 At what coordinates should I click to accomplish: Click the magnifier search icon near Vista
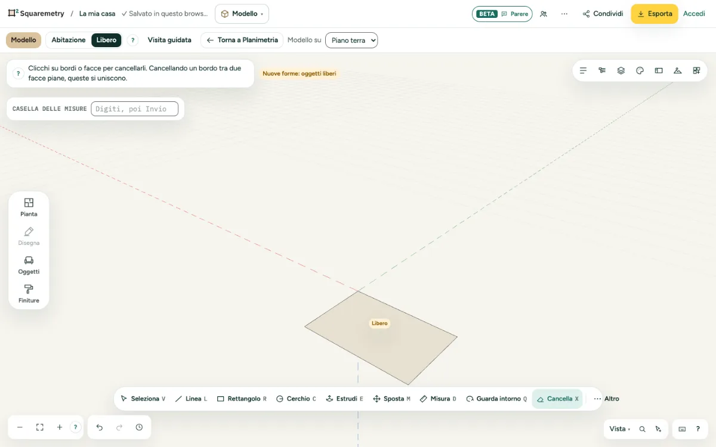[x=643, y=429]
